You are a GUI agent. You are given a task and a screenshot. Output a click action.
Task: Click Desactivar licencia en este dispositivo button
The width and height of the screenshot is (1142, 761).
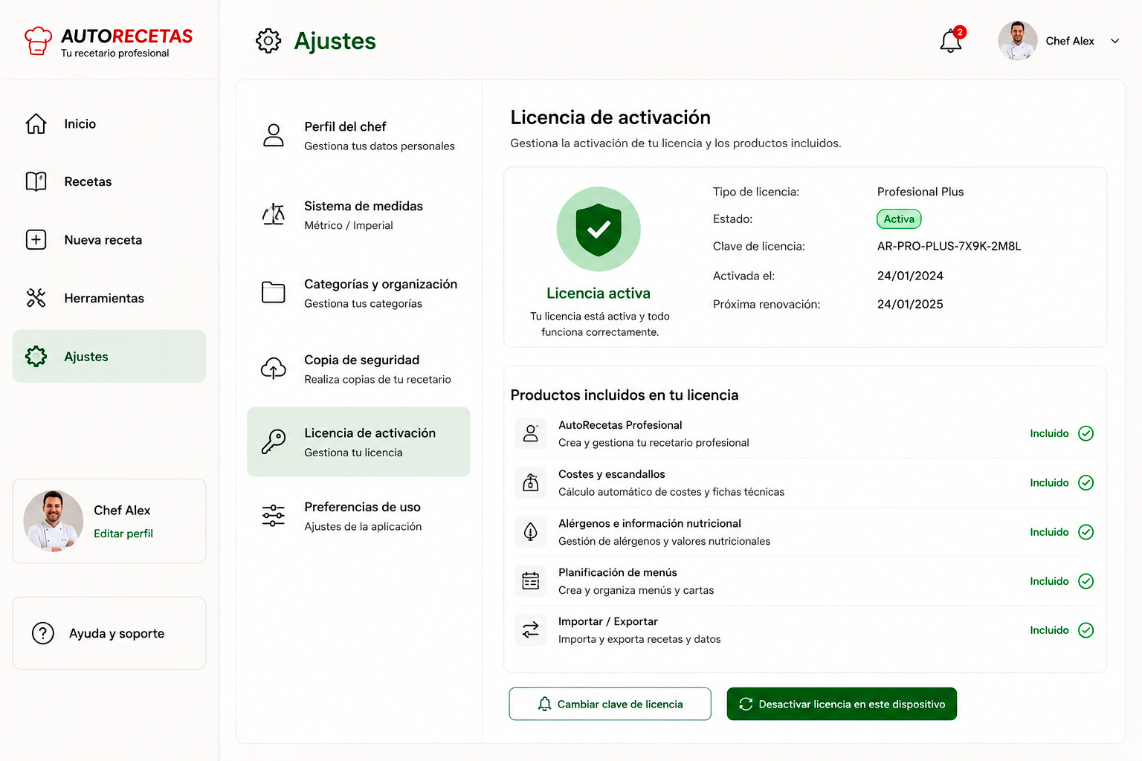[842, 704]
